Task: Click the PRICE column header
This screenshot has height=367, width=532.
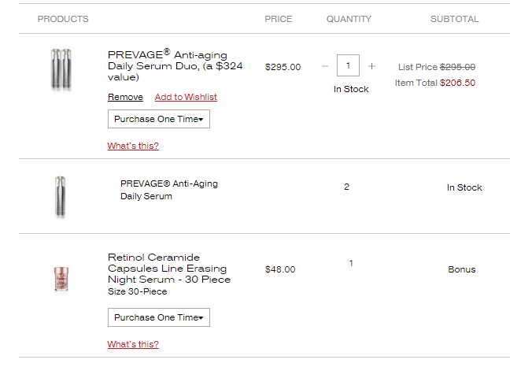Action: click(x=279, y=19)
